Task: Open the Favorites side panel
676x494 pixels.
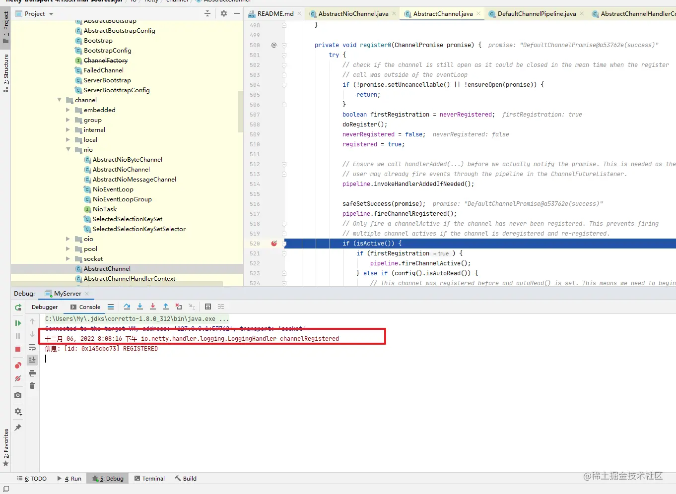Action: point(5,448)
